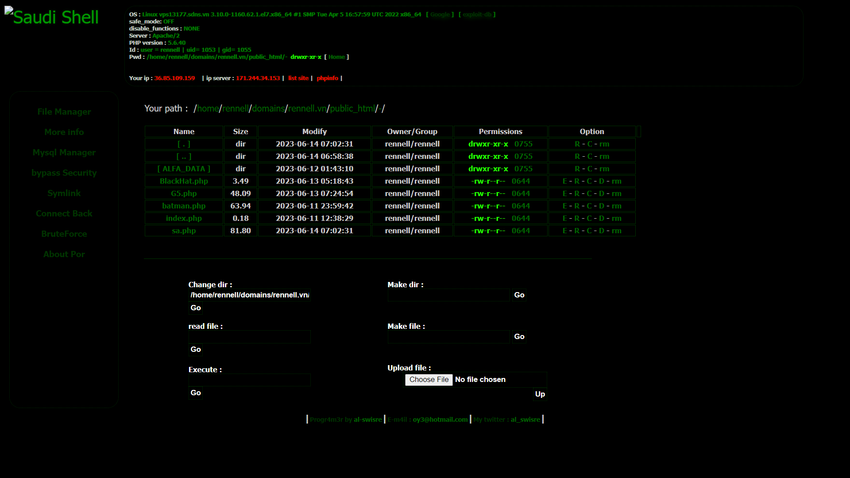
Task: Click the size 81.80 cell for sa.php
Action: 240,231
